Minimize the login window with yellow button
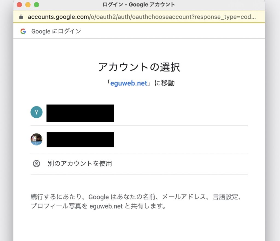 click(x=28, y=5)
